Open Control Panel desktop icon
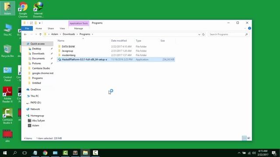Viewport: 280px width, 157px height. click(x=7, y=74)
